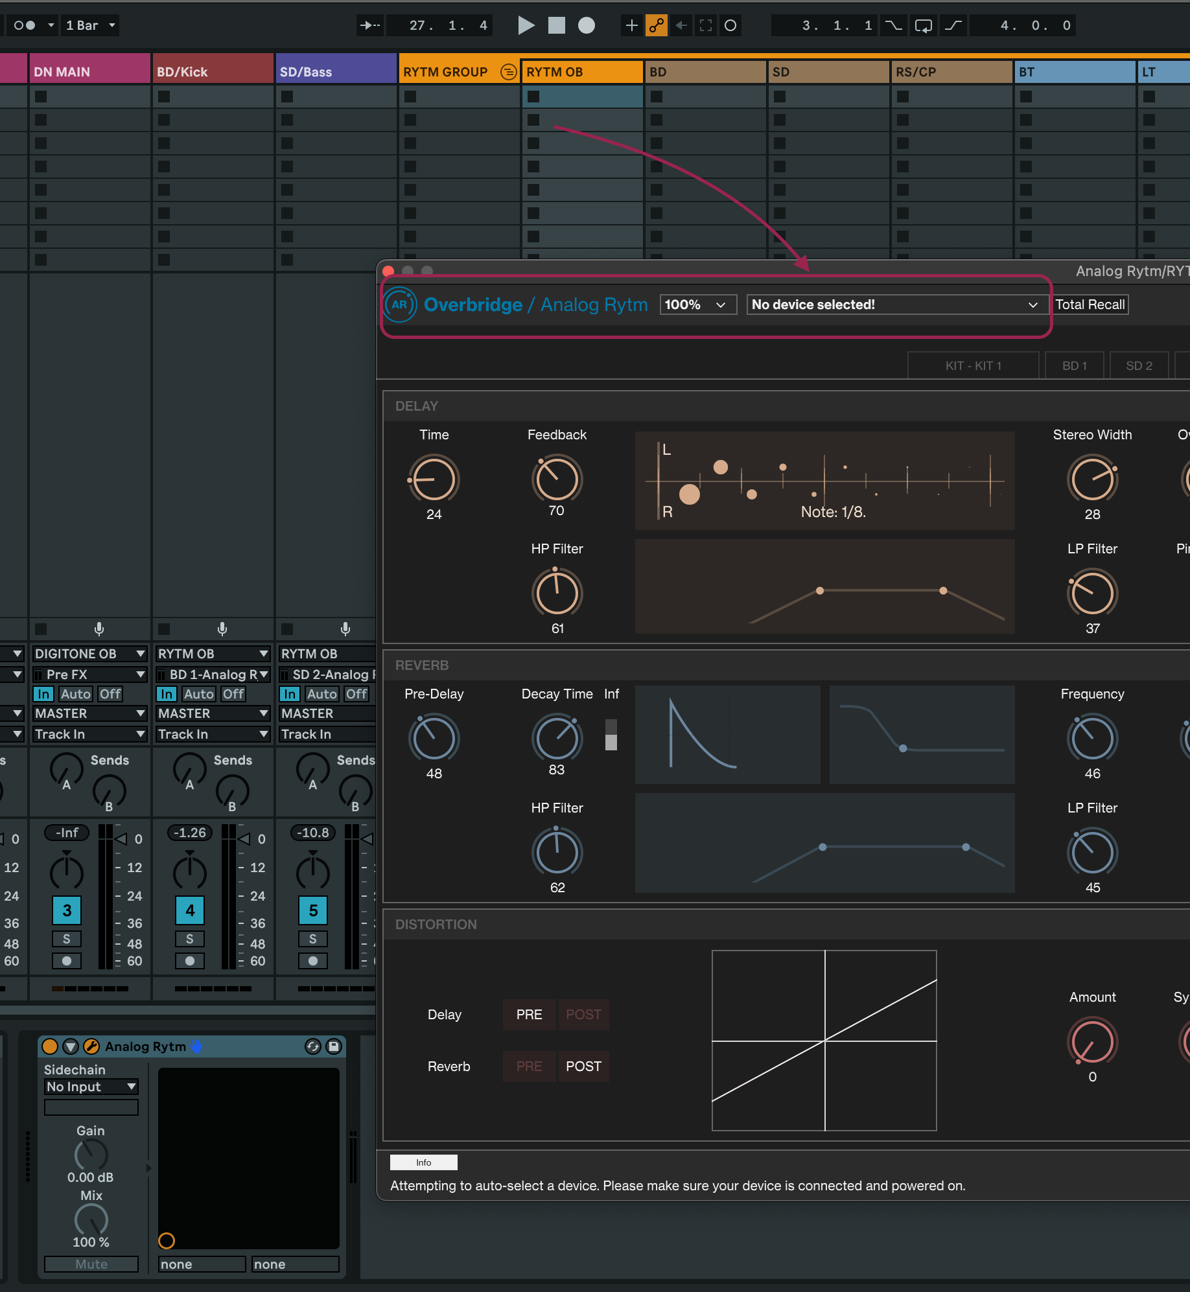Solo the BD/Kick track

(x=189, y=939)
